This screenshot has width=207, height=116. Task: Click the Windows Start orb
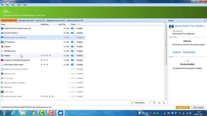4,113
